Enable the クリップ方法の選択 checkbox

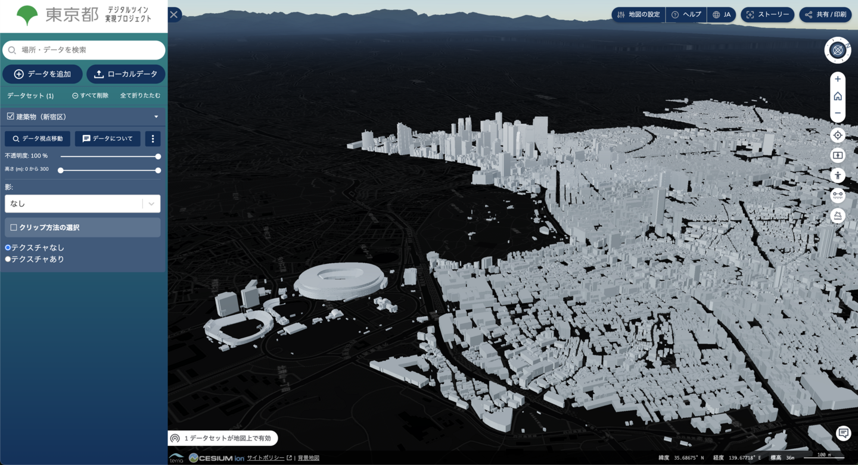click(14, 227)
